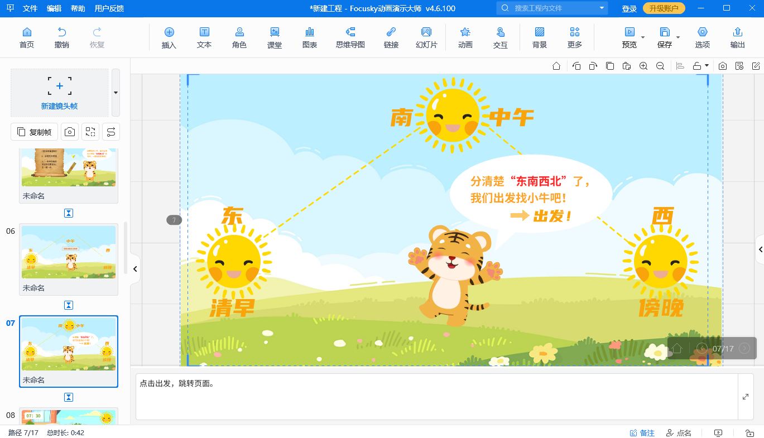The width and height of the screenshot is (764, 438).
Task: Open the 文件 menu
Action: [x=30, y=8]
